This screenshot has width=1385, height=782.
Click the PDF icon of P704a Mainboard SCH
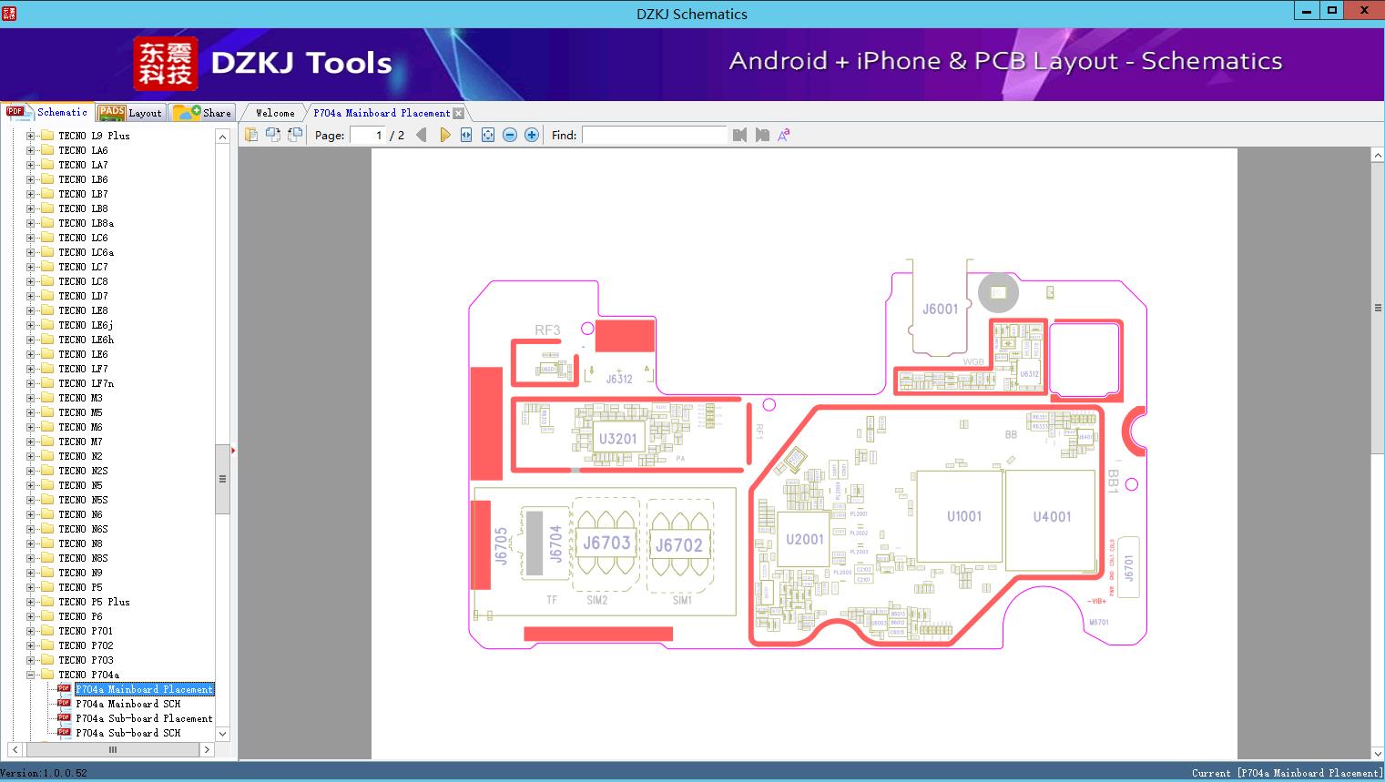(x=64, y=704)
